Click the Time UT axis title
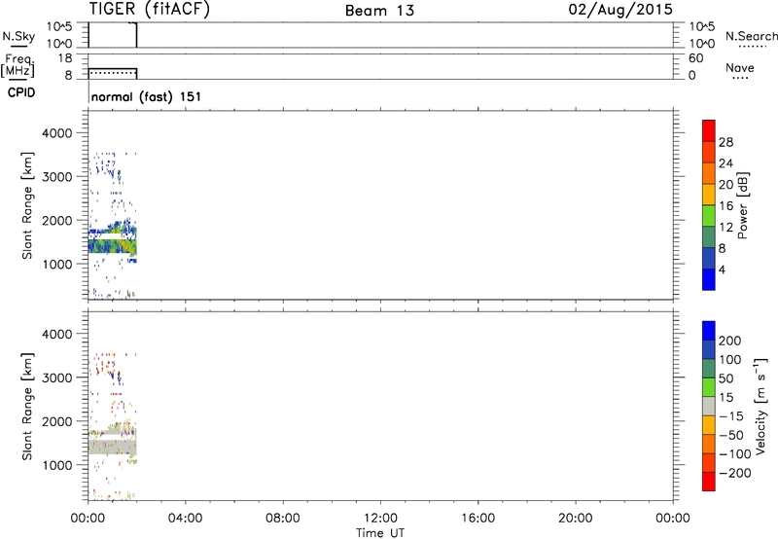 (380, 533)
